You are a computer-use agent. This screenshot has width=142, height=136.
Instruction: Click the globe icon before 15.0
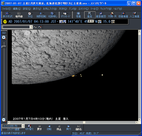pos(100,22)
